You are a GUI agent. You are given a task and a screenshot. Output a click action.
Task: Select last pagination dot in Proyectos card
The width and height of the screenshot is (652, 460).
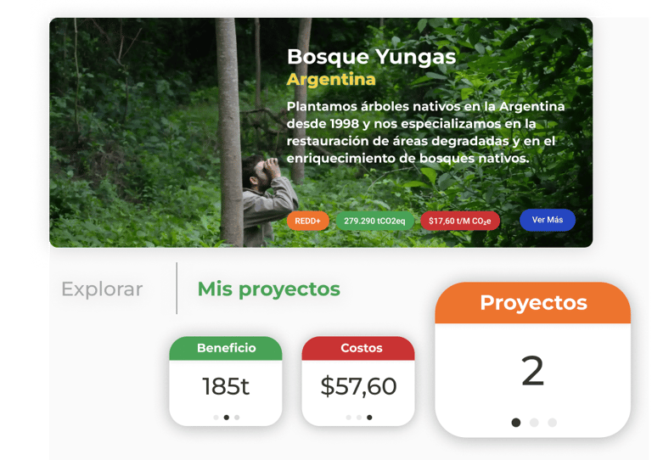pos(552,423)
